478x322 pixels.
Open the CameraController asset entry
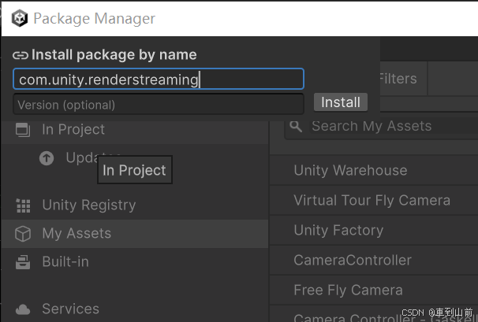[353, 261]
